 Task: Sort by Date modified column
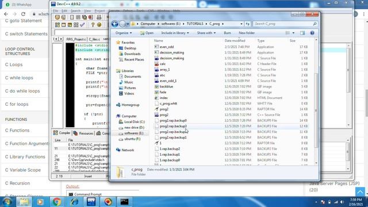click(x=235, y=41)
